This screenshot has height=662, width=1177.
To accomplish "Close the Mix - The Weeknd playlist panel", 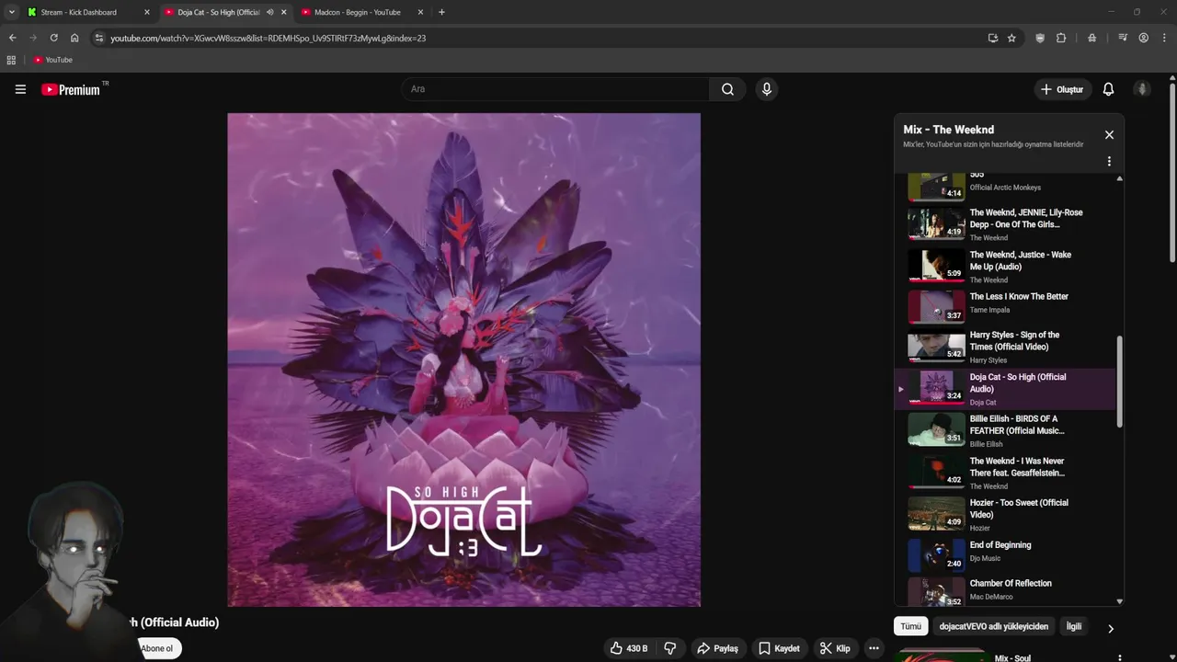I will click(x=1109, y=134).
